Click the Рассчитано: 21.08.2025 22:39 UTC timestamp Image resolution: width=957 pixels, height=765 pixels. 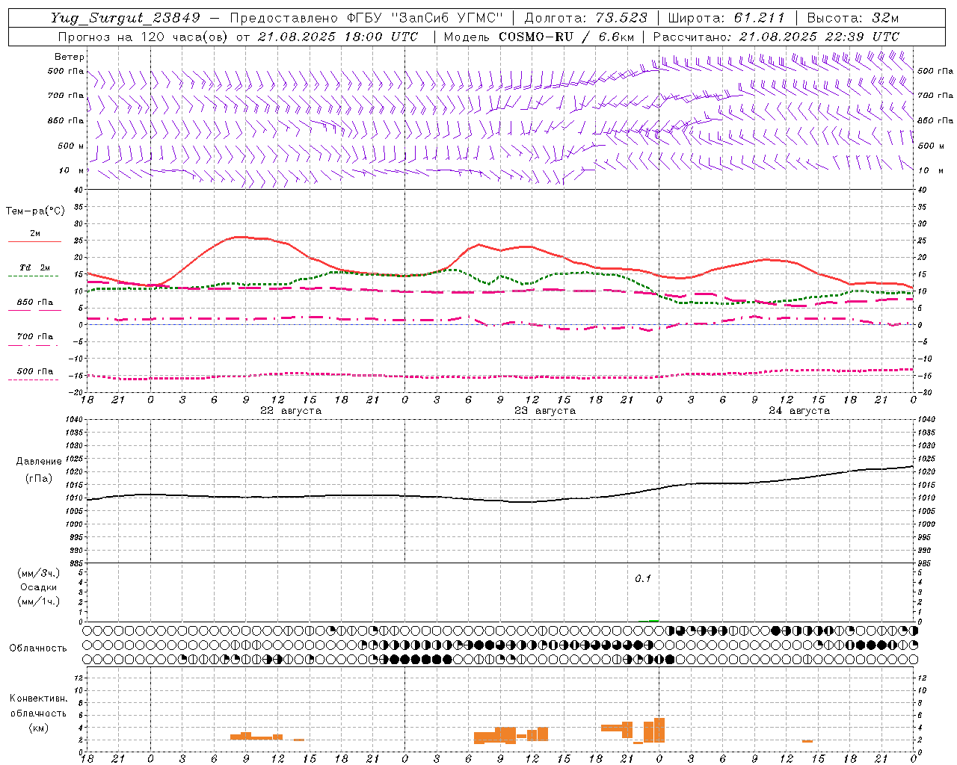(x=776, y=37)
